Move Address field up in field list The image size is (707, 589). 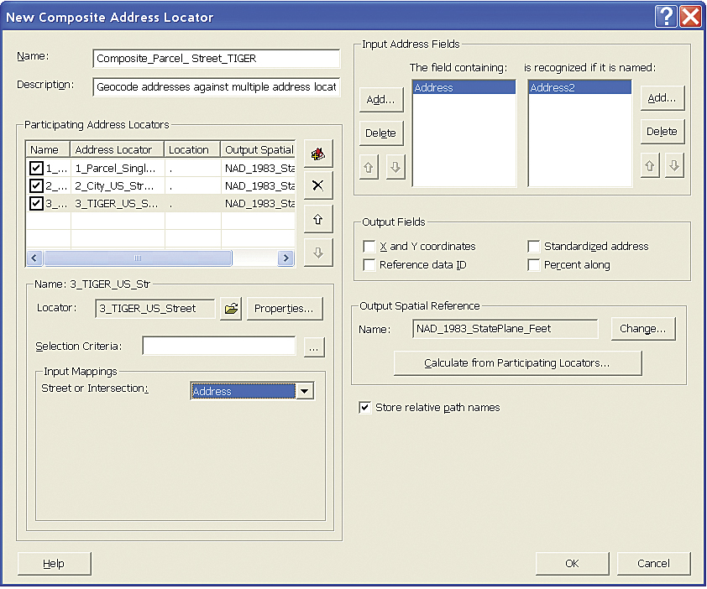(x=369, y=168)
